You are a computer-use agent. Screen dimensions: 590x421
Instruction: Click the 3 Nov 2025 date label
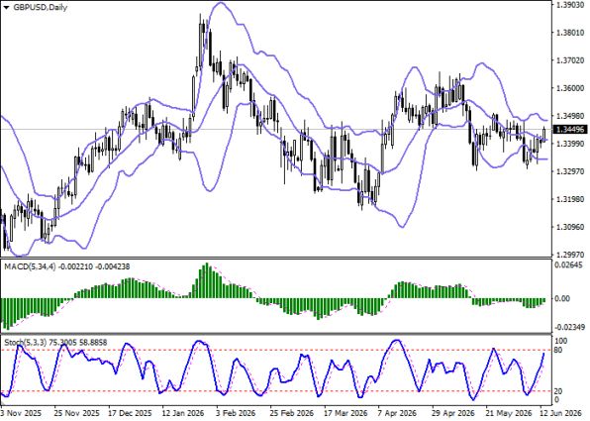(21, 413)
